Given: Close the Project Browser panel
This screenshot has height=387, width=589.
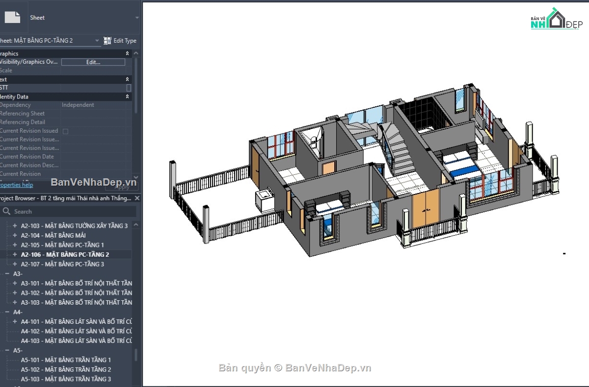Looking at the screenshot, I should tap(137, 198).
